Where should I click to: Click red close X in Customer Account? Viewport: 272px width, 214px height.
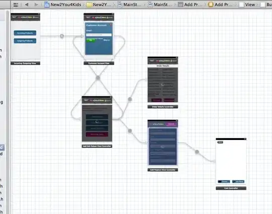[110, 25]
